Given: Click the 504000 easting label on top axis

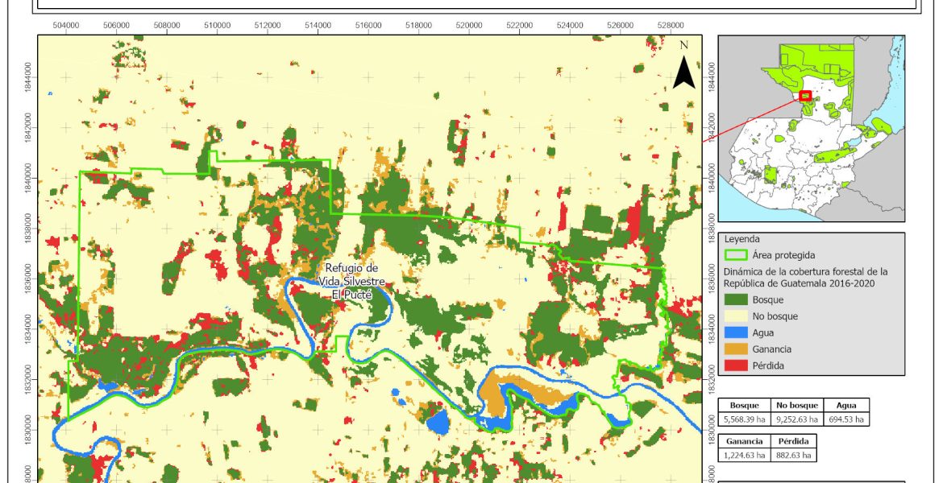Looking at the screenshot, I should coord(65,26).
